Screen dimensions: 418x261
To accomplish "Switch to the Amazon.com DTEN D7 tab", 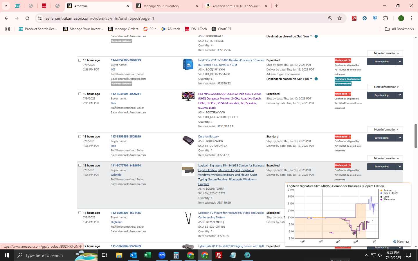I will (x=233, y=6).
